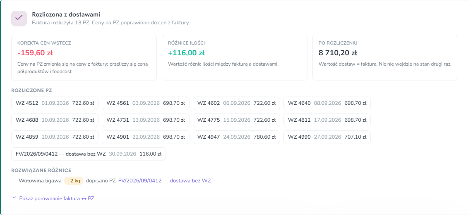
Task: Select the WZ 4640 delivery chip
Action: pos(327,103)
